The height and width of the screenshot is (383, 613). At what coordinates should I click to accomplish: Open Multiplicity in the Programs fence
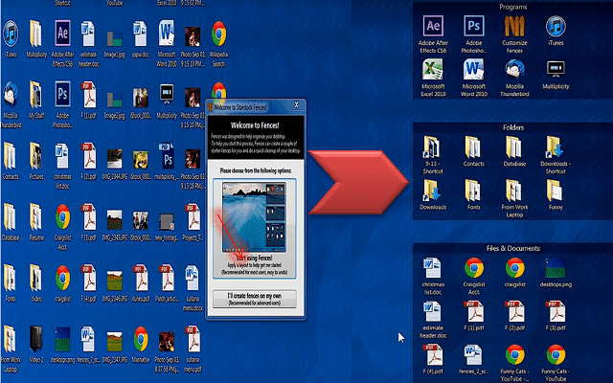click(x=556, y=71)
